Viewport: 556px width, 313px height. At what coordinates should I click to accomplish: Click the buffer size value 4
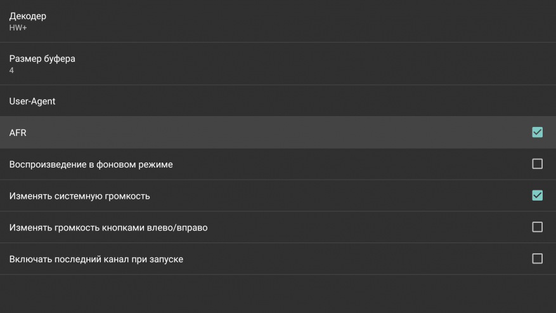pyautogui.click(x=11, y=70)
